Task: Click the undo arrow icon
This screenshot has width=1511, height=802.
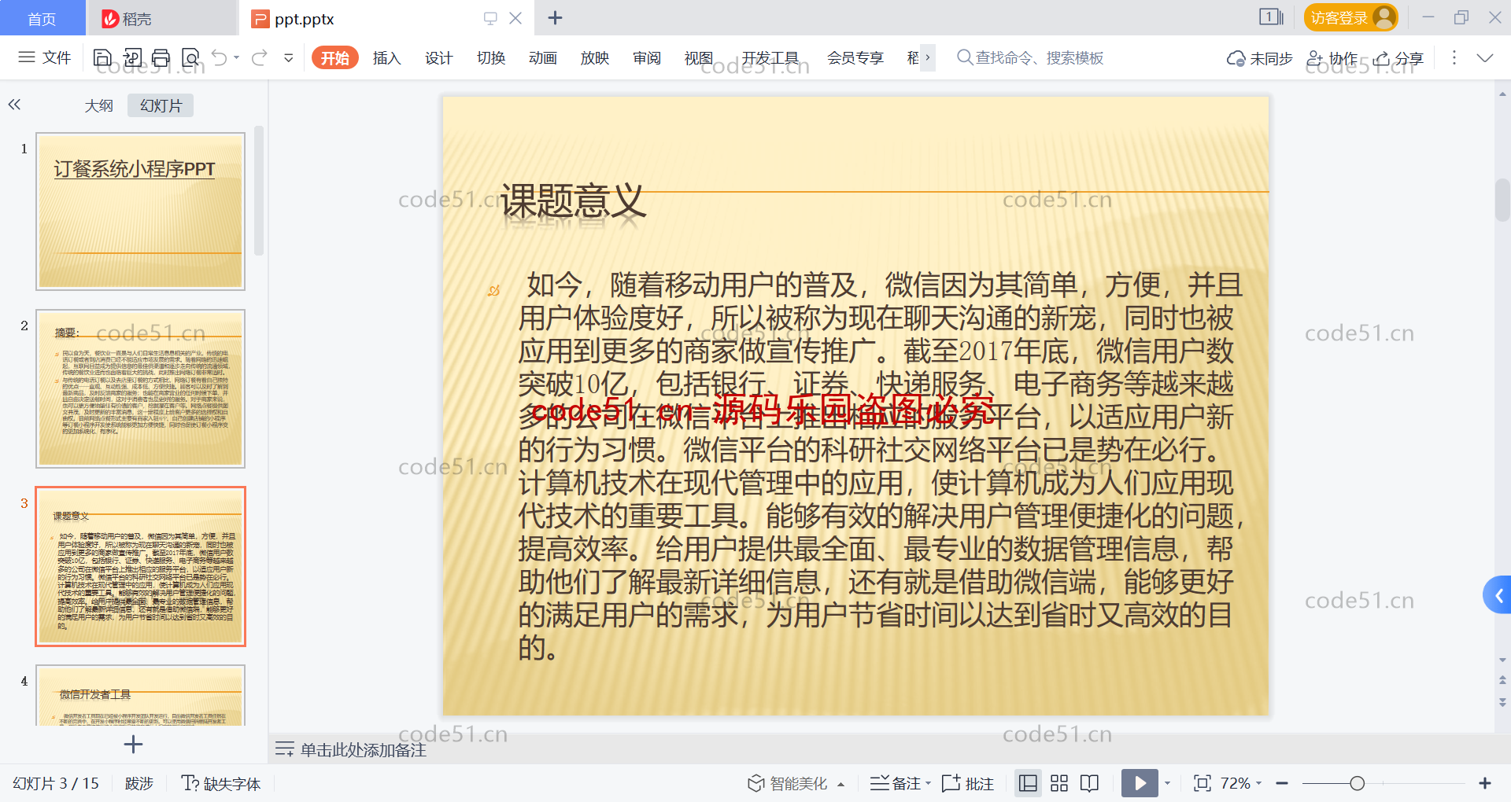Action: click(x=220, y=57)
